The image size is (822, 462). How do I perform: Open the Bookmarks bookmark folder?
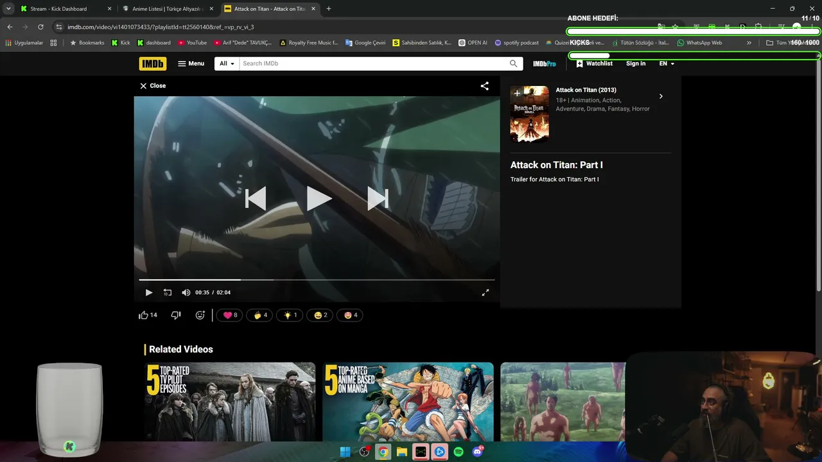point(87,43)
